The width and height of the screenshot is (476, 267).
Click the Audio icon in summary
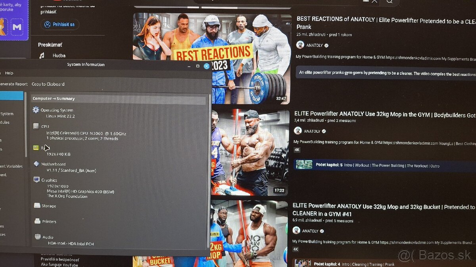point(38,237)
